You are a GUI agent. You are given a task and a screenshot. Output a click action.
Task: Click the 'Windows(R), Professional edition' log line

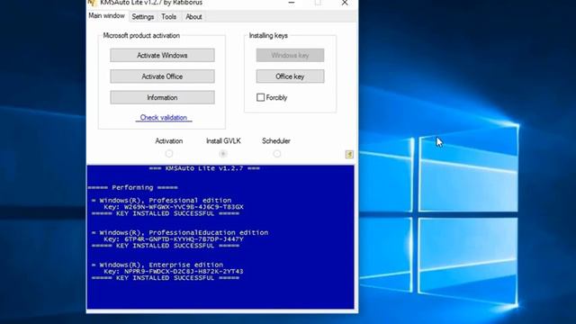(x=161, y=201)
